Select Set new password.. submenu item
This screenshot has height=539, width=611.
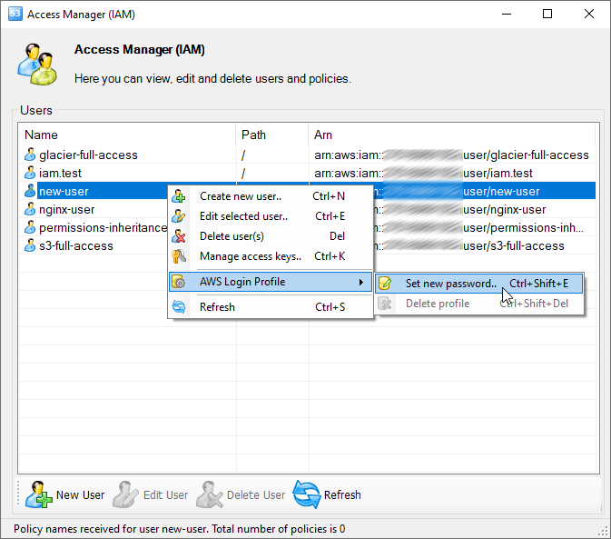point(478,284)
